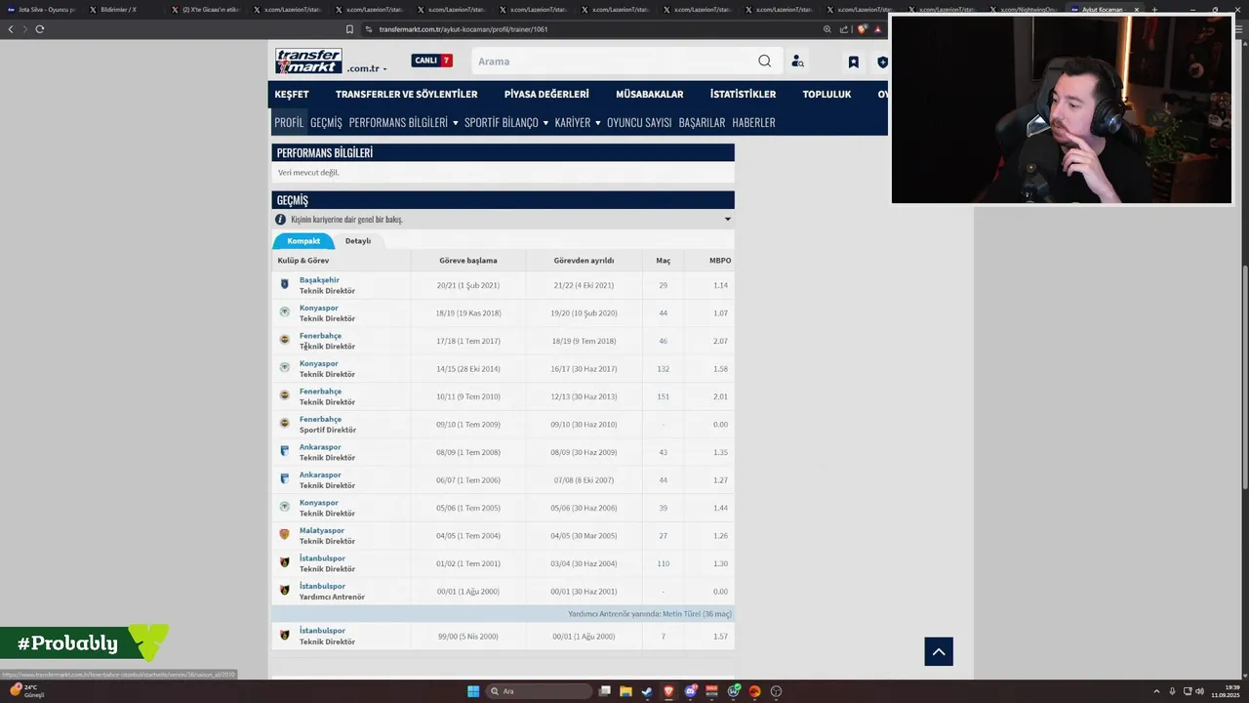Open File Explorer from taskbar
Image resolution: width=1249 pixels, height=703 pixels.
click(x=625, y=691)
